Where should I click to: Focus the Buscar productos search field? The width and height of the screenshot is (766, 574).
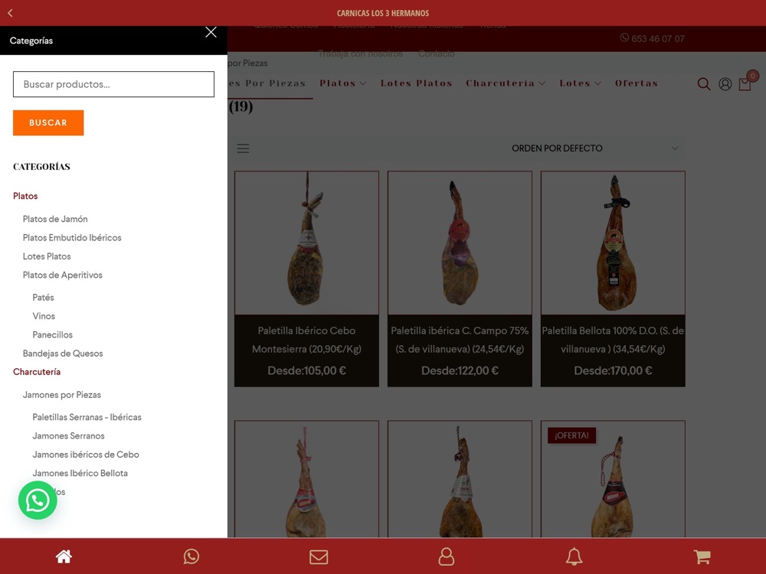pos(113,84)
